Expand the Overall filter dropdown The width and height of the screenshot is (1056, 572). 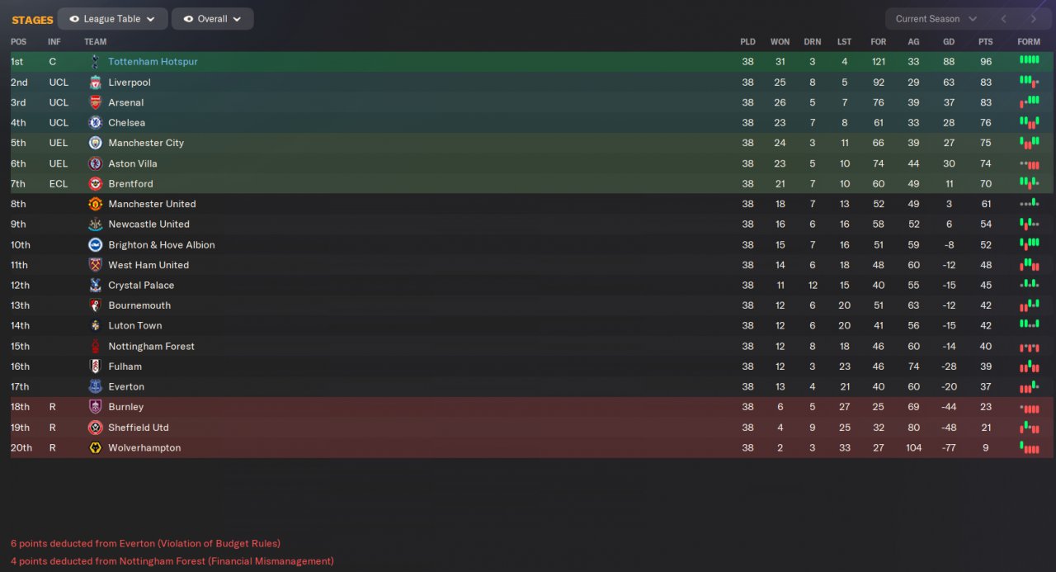coord(213,19)
